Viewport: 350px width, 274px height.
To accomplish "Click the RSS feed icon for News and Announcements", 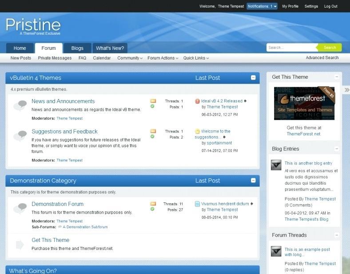I will (153, 101).
